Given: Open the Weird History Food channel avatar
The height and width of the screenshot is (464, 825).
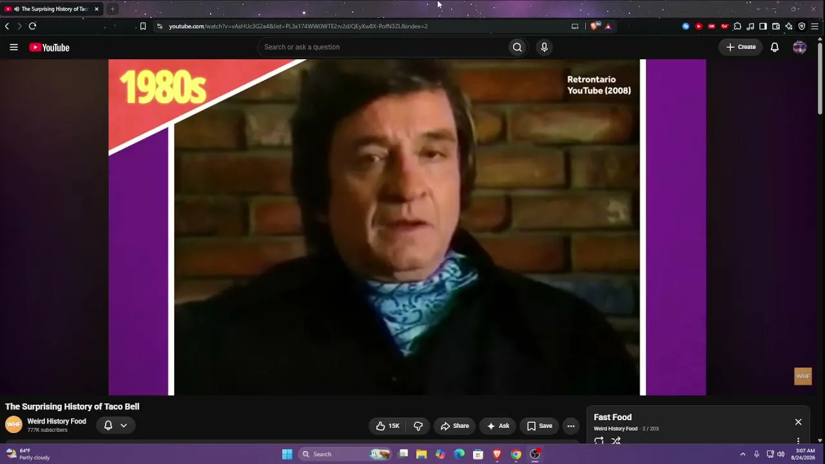Looking at the screenshot, I should 14,425.
